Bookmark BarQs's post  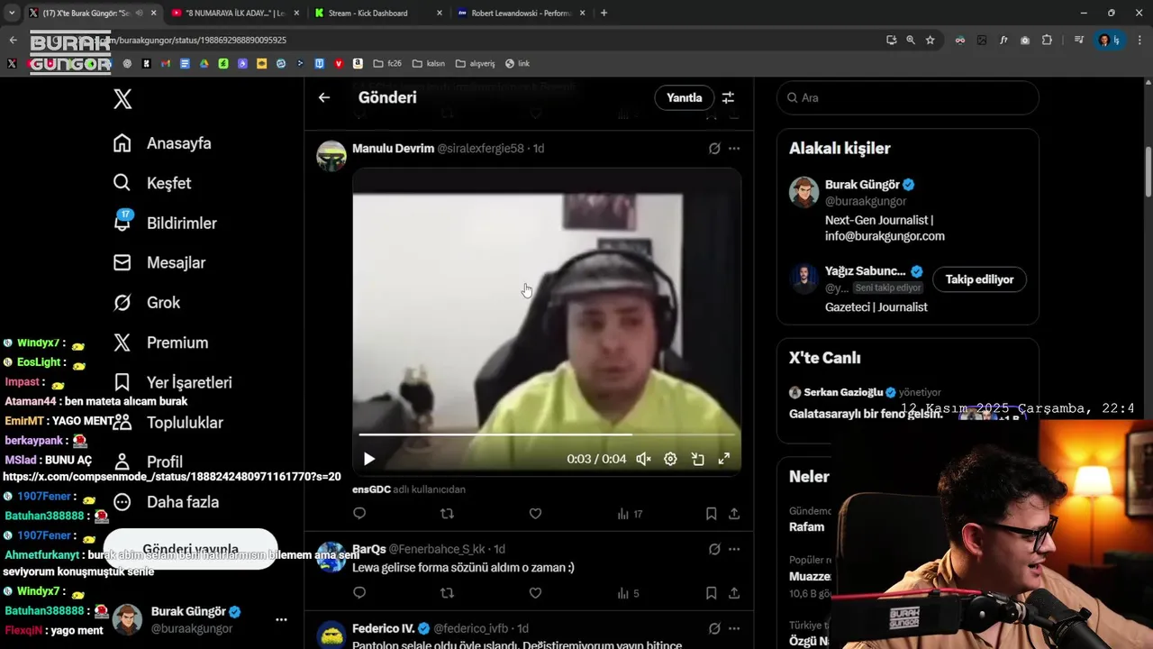click(x=711, y=593)
